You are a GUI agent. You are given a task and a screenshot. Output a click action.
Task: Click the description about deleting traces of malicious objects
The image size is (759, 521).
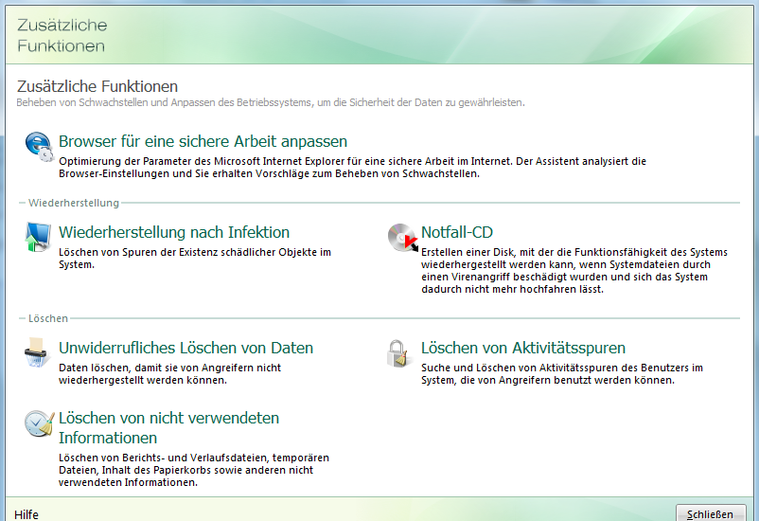coord(194,258)
